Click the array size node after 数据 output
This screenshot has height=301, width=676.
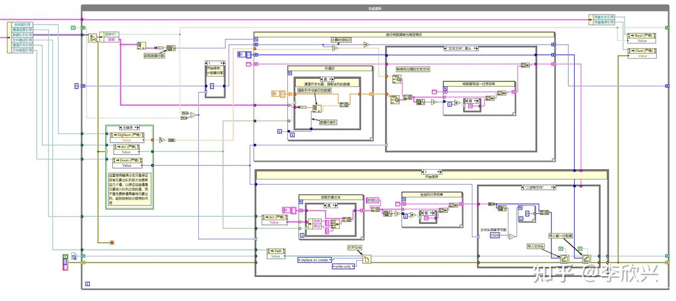point(142,45)
